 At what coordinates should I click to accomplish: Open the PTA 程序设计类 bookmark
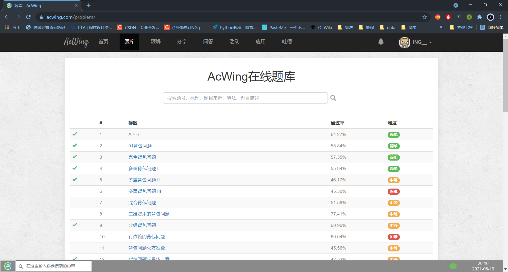click(x=91, y=27)
